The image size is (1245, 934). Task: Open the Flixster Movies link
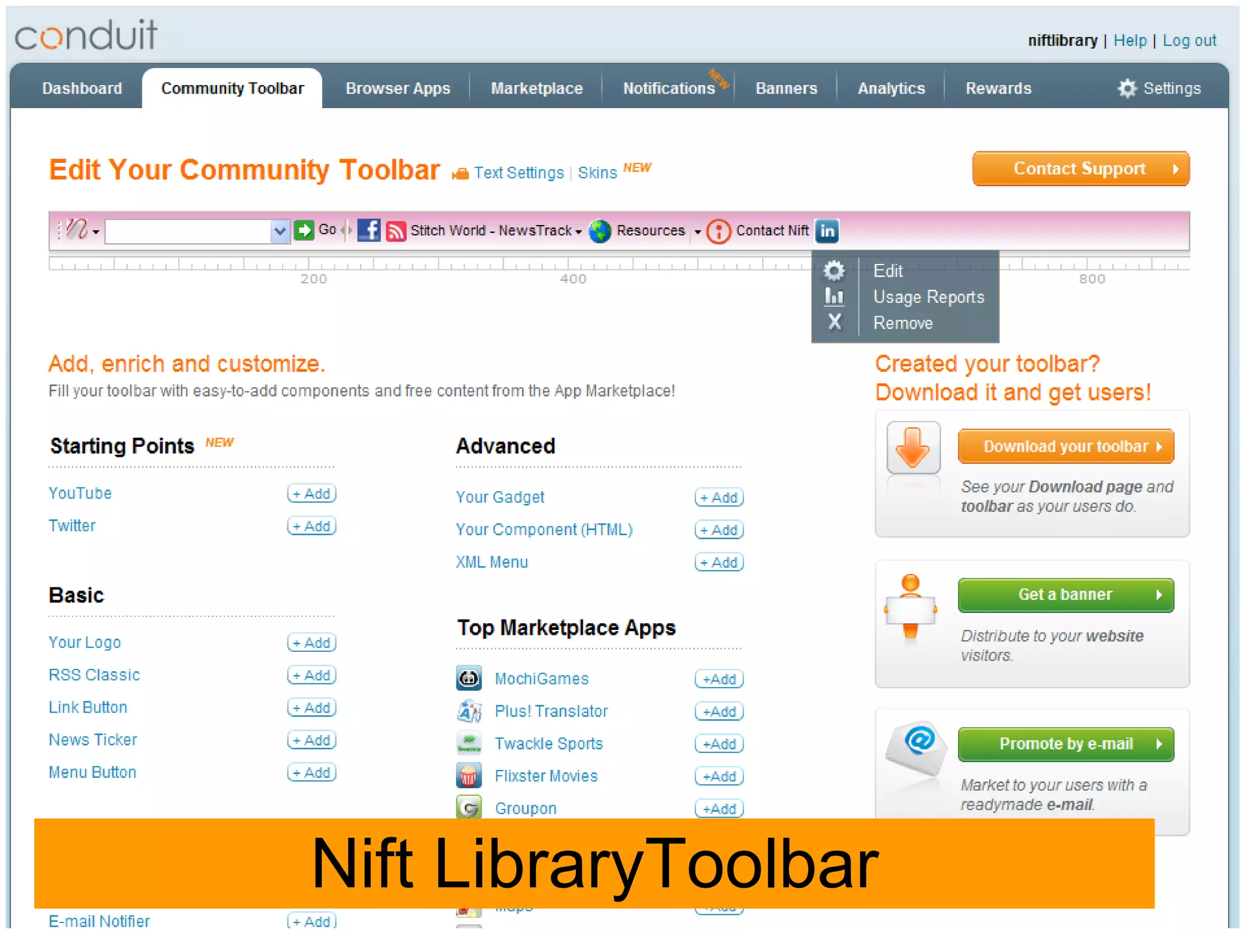546,776
